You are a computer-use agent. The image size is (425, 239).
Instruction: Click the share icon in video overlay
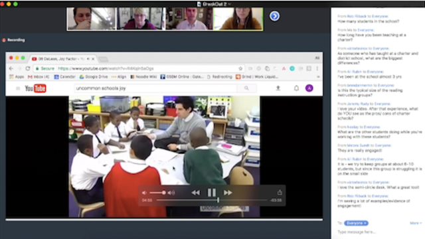pyautogui.click(x=280, y=193)
